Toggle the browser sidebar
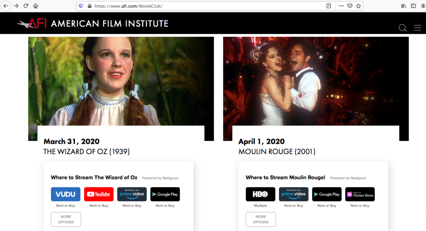Image resolution: width=426 pixels, height=231 pixels. 413,6
